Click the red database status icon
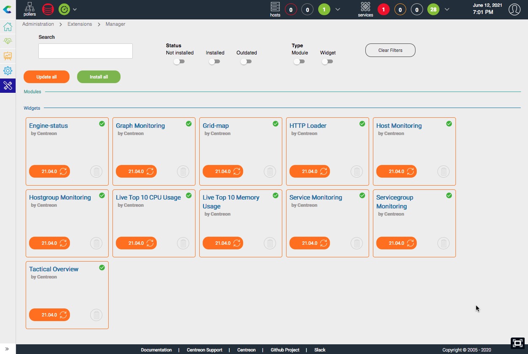This screenshot has height=354, width=528. pyautogui.click(x=48, y=9)
